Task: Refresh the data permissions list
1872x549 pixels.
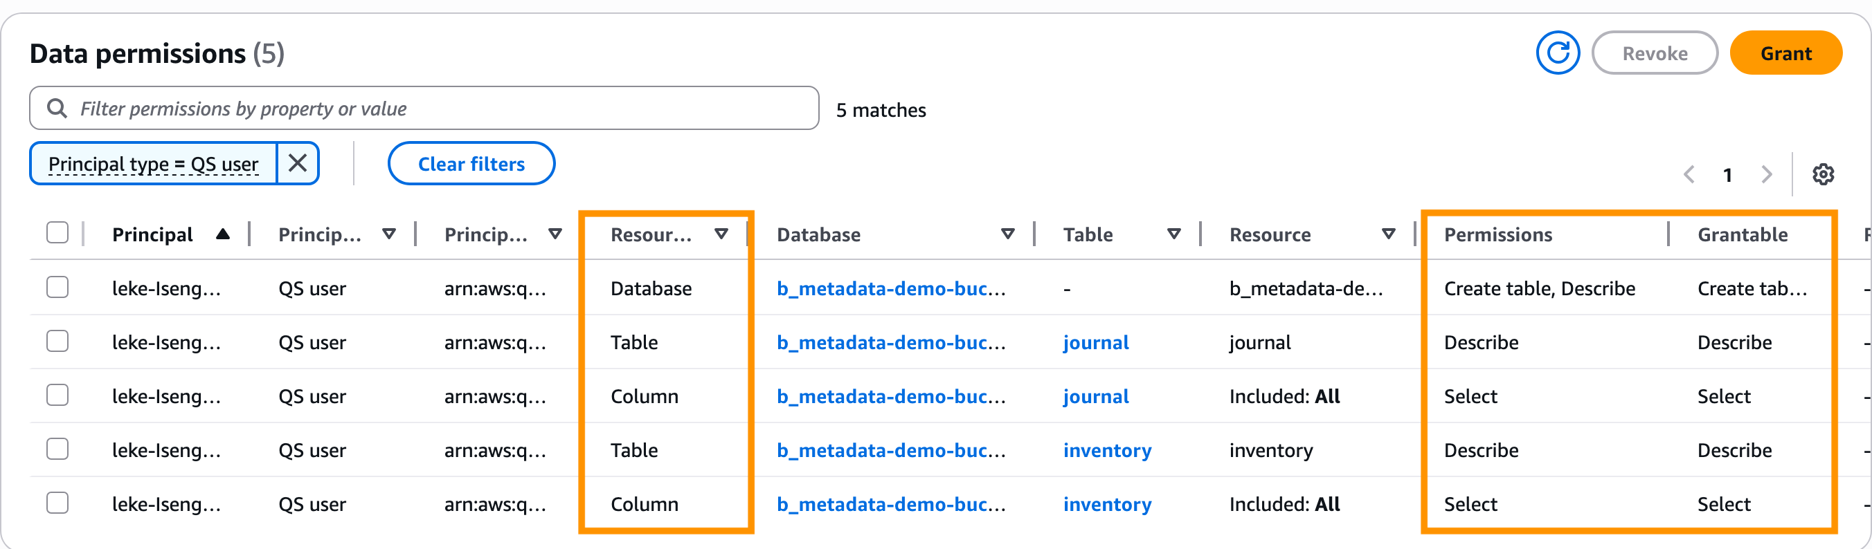Action: [x=1557, y=53]
